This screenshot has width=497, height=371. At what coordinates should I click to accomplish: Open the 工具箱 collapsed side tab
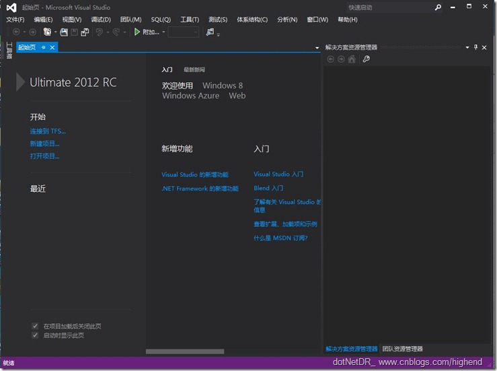coord(9,50)
